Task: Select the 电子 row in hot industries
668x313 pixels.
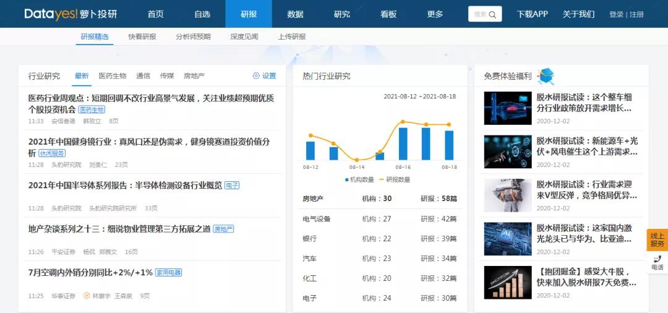Action: coord(380,298)
